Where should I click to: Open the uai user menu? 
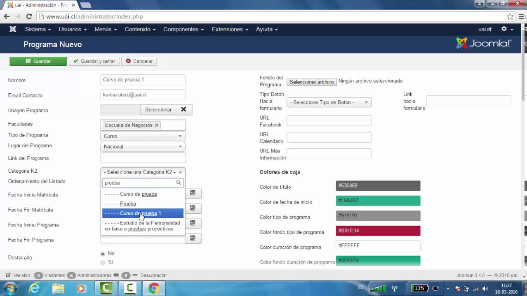pos(485,29)
